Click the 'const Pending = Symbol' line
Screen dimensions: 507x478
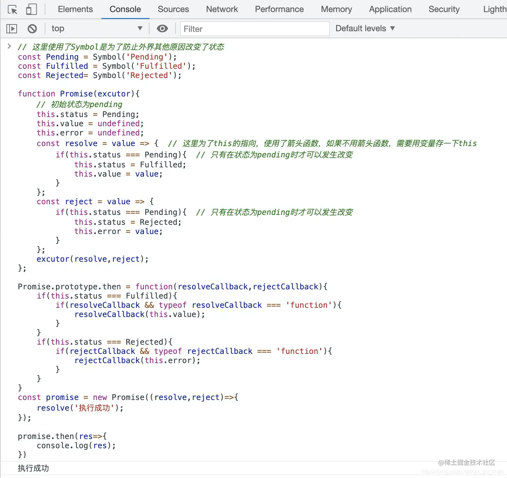click(x=97, y=57)
